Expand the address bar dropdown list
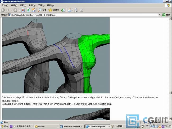The image size is (172, 129). (x=160, y=15)
